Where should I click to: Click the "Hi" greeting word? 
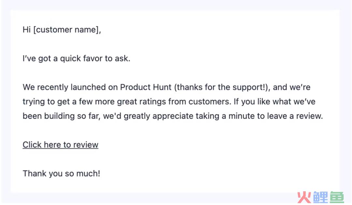26,30
